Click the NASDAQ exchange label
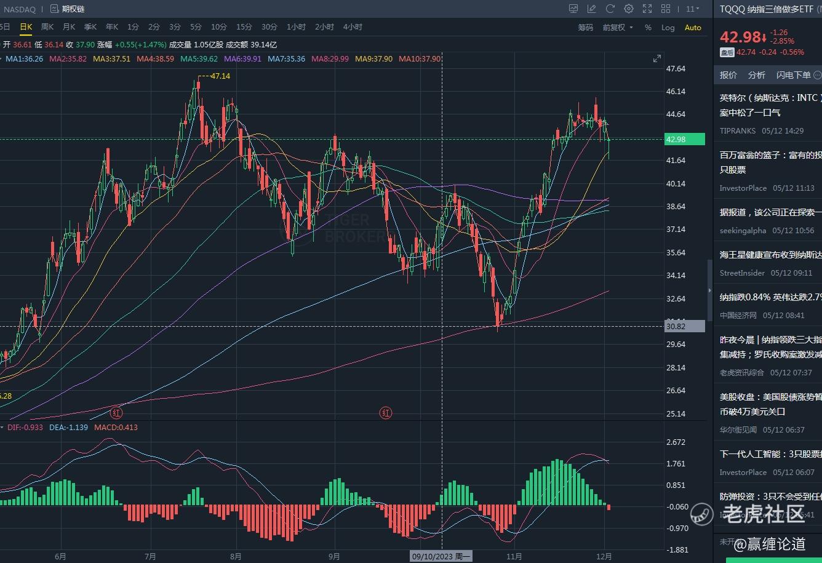Image resolution: width=822 pixels, height=563 pixels. coord(19,9)
